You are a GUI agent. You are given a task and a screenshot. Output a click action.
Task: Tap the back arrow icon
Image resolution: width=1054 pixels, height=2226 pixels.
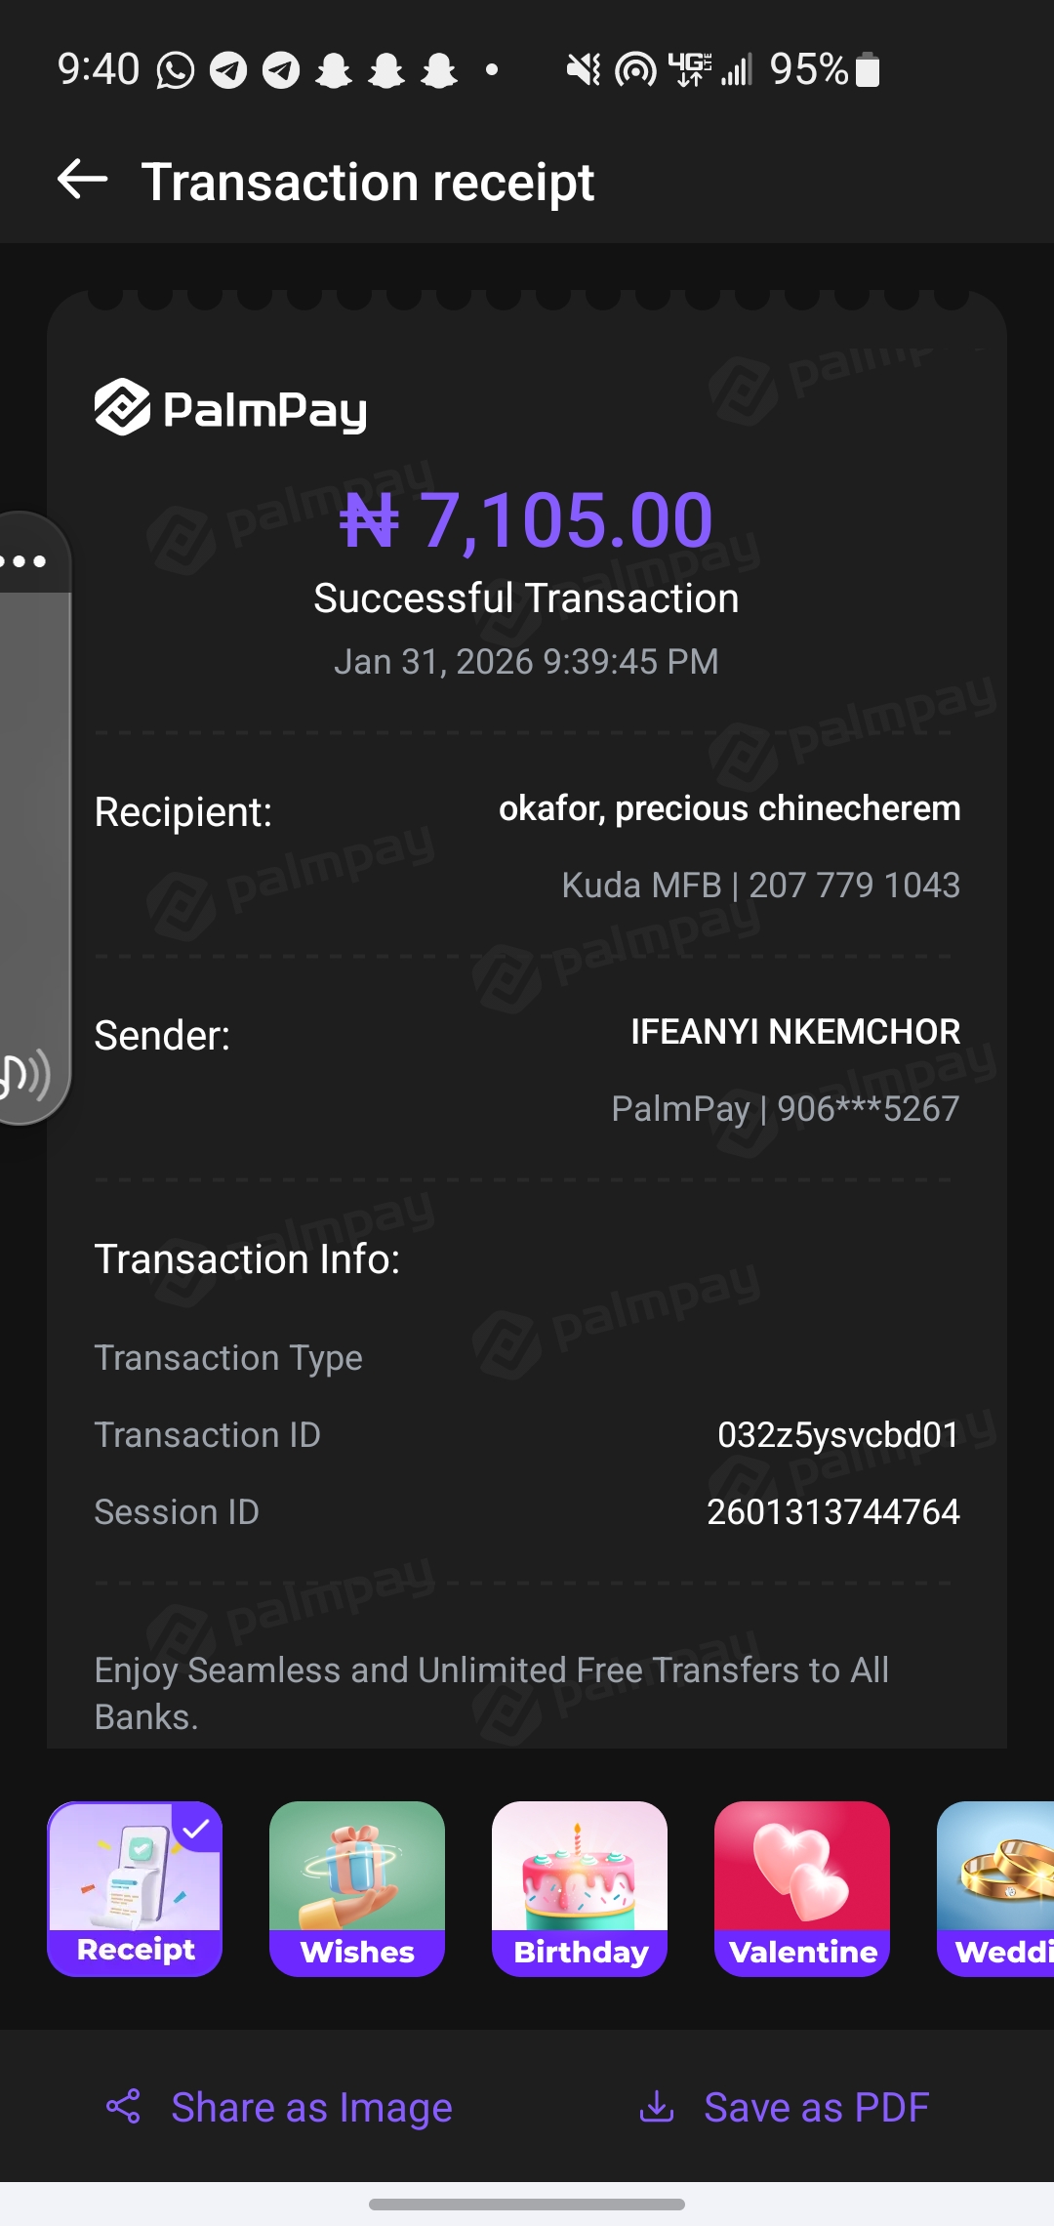(x=82, y=181)
